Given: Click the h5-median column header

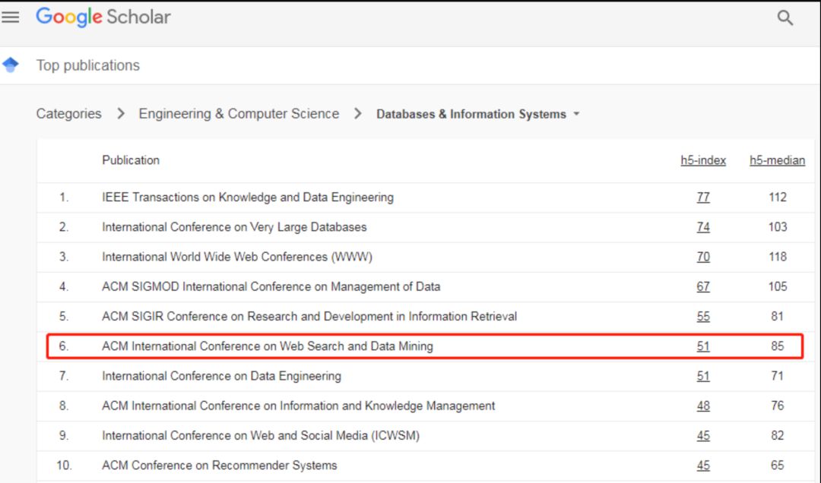Looking at the screenshot, I should [x=777, y=160].
